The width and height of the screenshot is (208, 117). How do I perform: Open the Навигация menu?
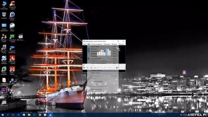click(x=107, y=44)
